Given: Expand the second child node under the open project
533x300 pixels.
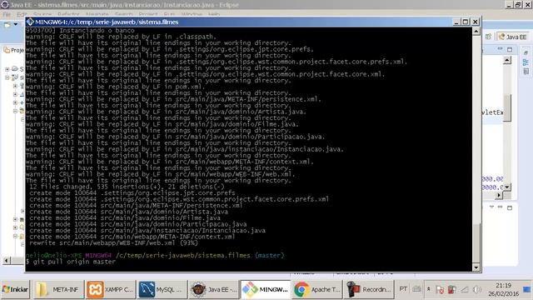Looking at the screenshot, I should point(15,94).
